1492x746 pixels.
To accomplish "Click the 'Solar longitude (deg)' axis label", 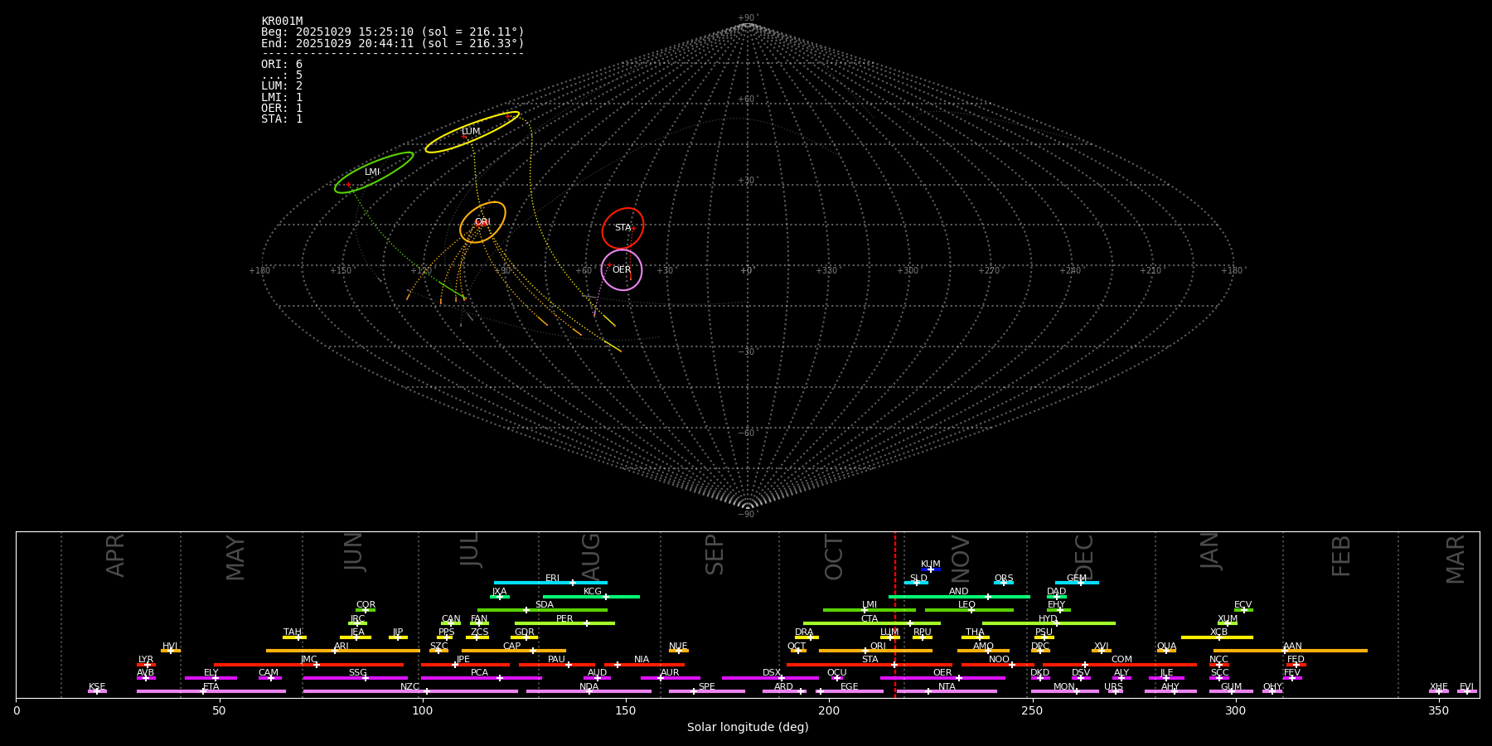I will (x=747, y=728).
